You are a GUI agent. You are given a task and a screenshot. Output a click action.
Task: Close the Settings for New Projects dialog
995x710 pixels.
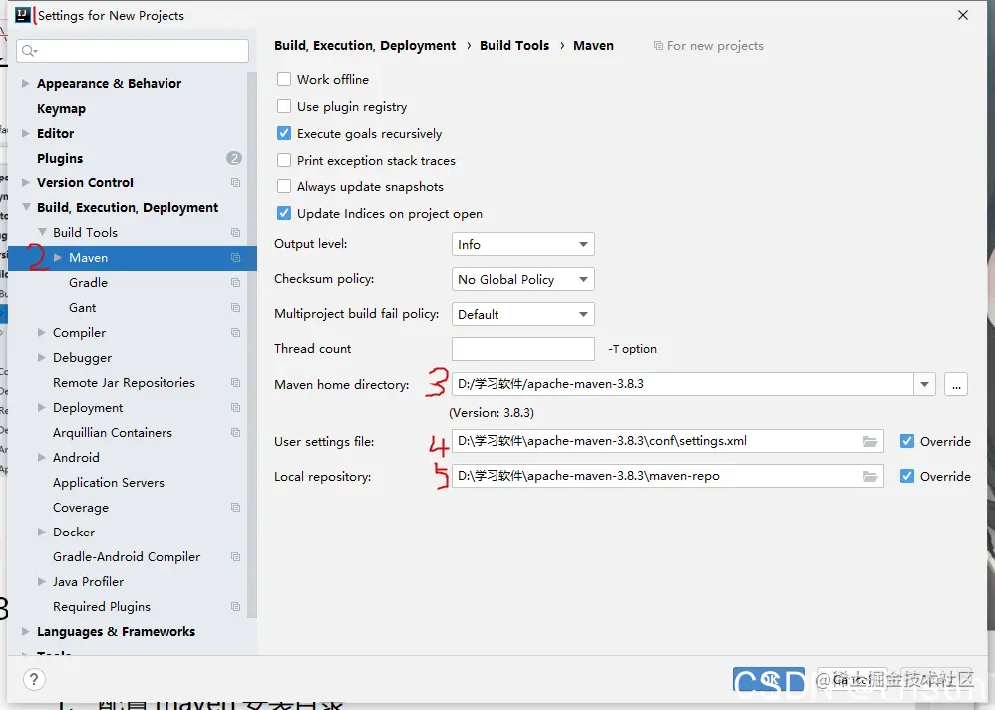click(x=963, y=15)
